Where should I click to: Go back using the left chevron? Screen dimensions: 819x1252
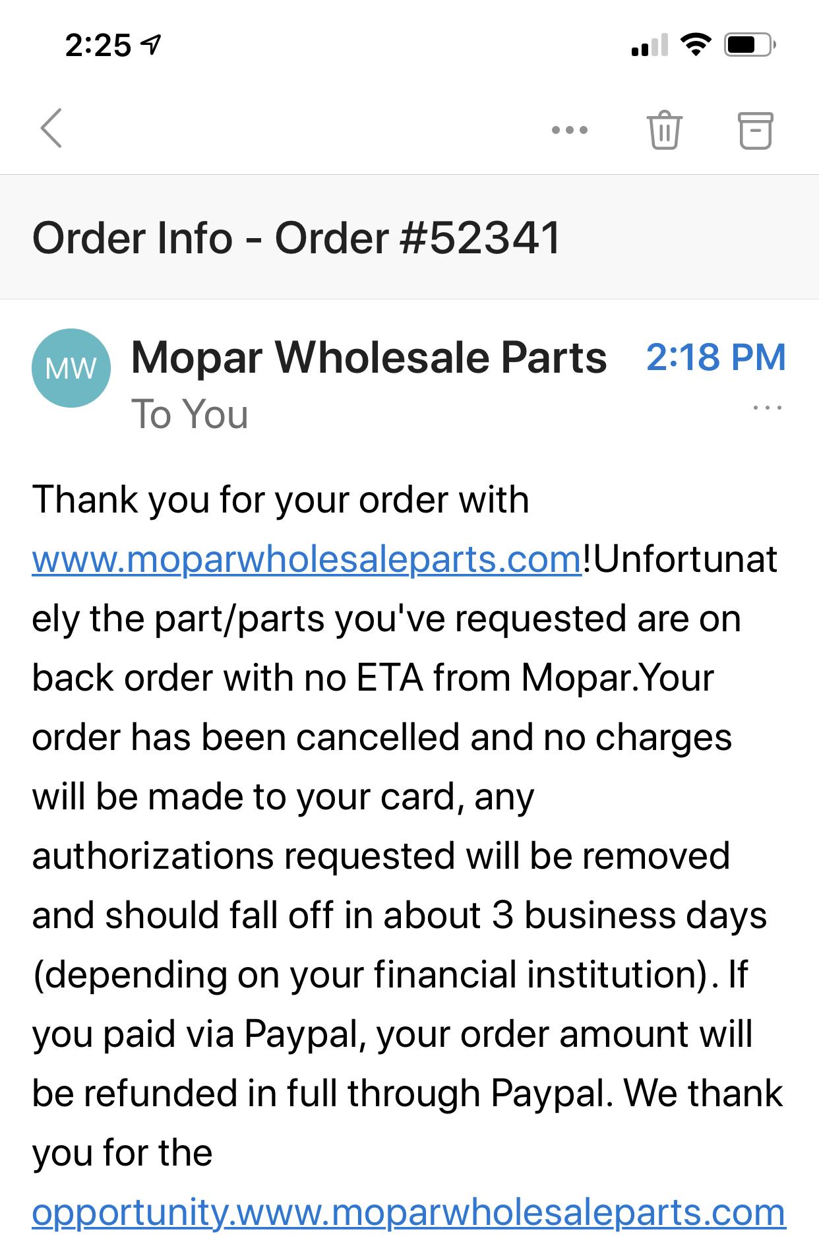(x=51, y=128)
